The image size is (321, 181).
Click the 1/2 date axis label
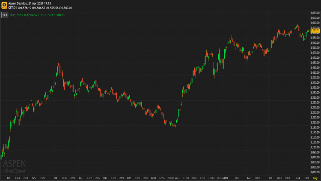(x=249, y=178)
